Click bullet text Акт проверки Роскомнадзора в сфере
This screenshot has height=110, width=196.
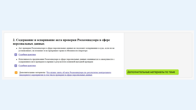pos(66,49)
